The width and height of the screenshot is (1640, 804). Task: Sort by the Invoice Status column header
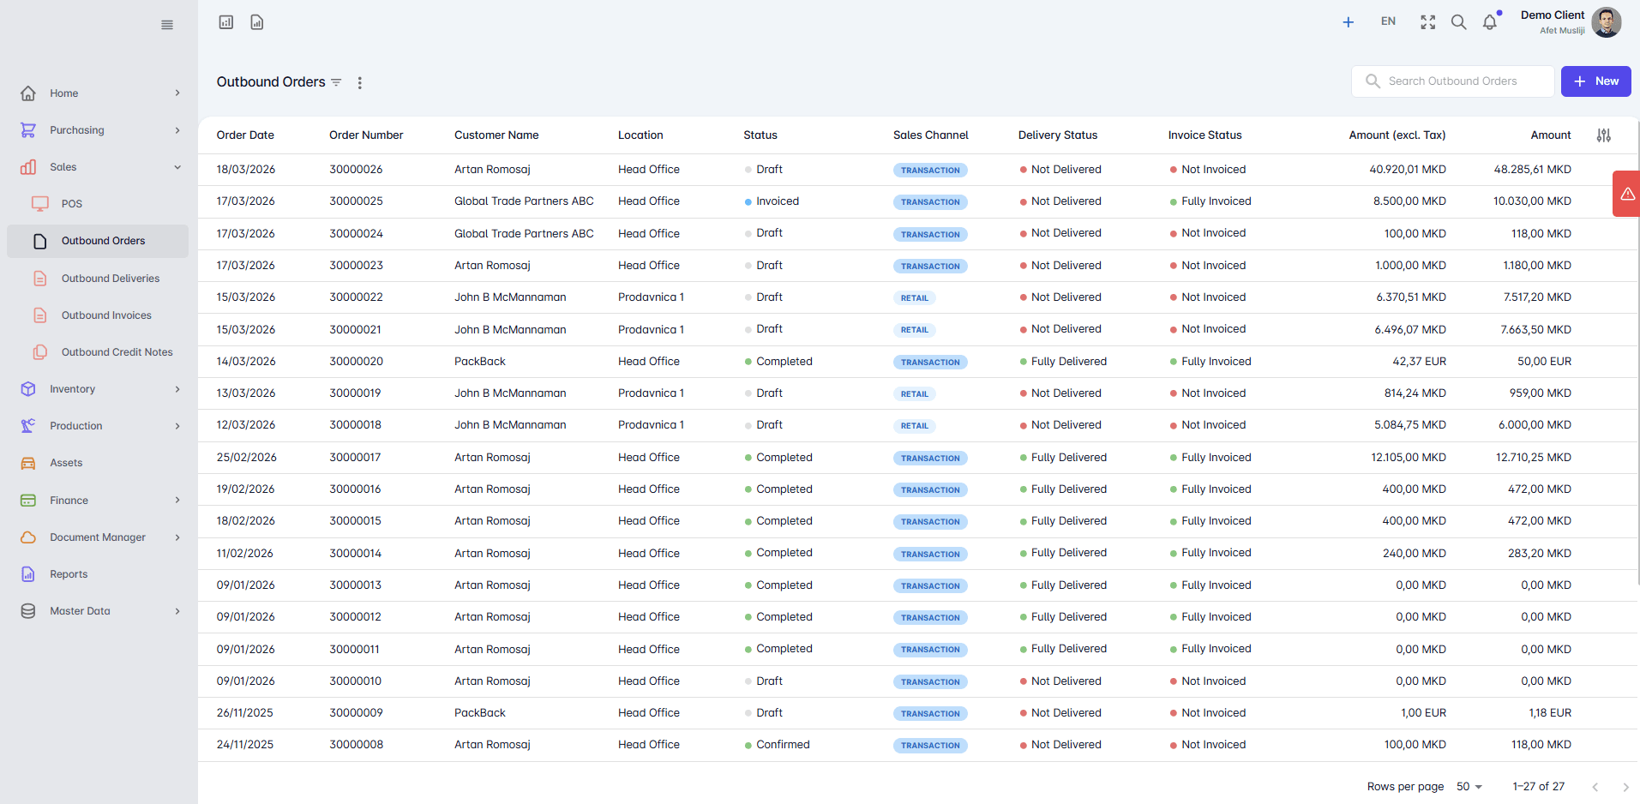click(1204, 135)
